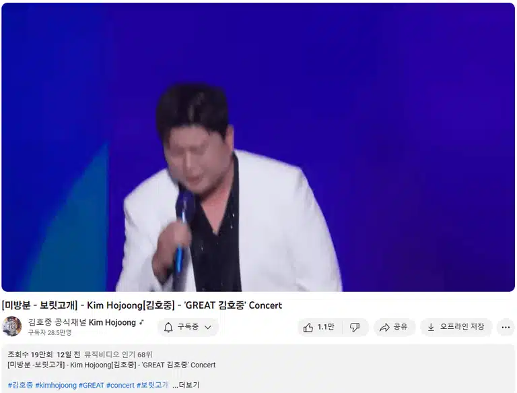Click the 공유 share button label

pos(401,327)
